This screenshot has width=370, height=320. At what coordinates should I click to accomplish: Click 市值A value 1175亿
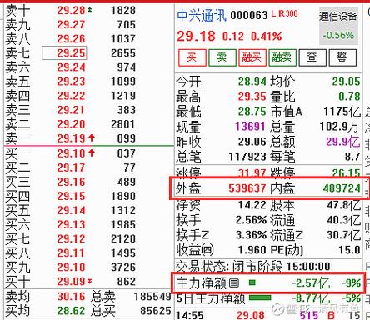point(342,112)
